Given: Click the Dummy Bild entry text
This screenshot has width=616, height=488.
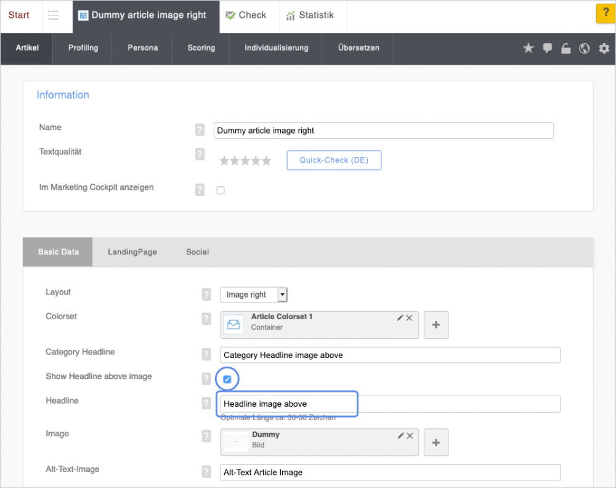Looking at the screenshot, I should (266, 440).
